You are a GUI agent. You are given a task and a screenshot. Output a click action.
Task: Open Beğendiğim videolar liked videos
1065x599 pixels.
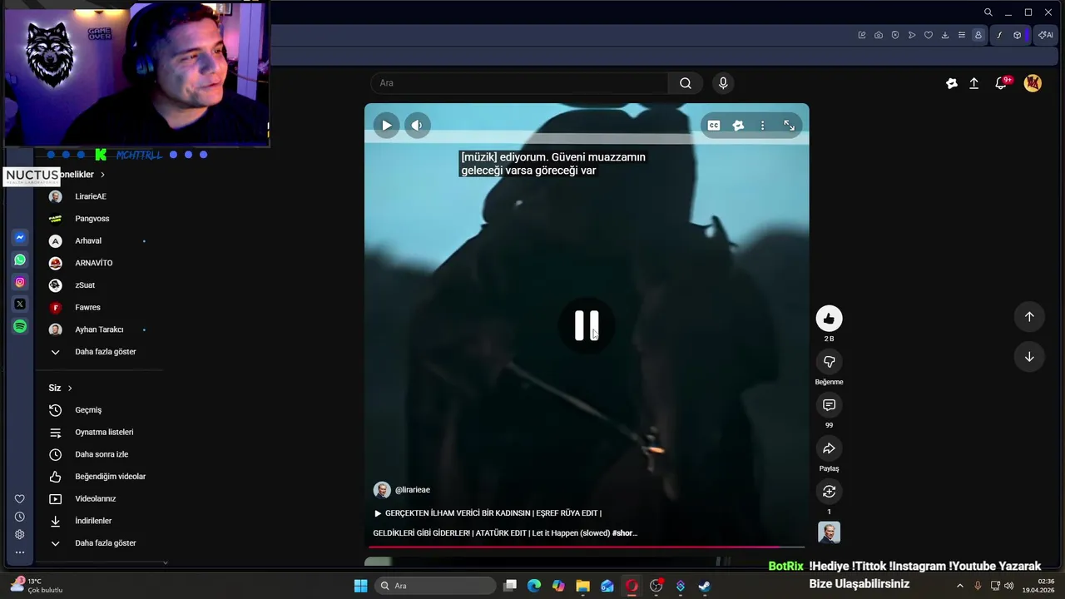coord(110,477)
